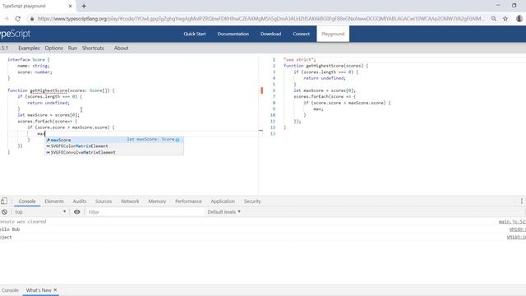Image resolution: width=526 pixels, height=296 pixels.
Task: Switch to the Sources tab
Action: coord(104,201)
